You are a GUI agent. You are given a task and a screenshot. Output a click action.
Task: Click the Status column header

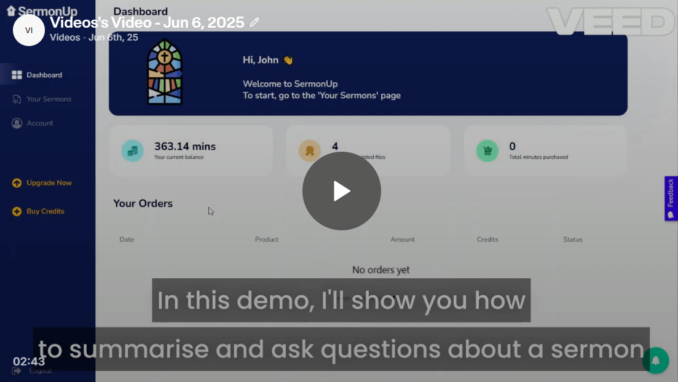573,240
